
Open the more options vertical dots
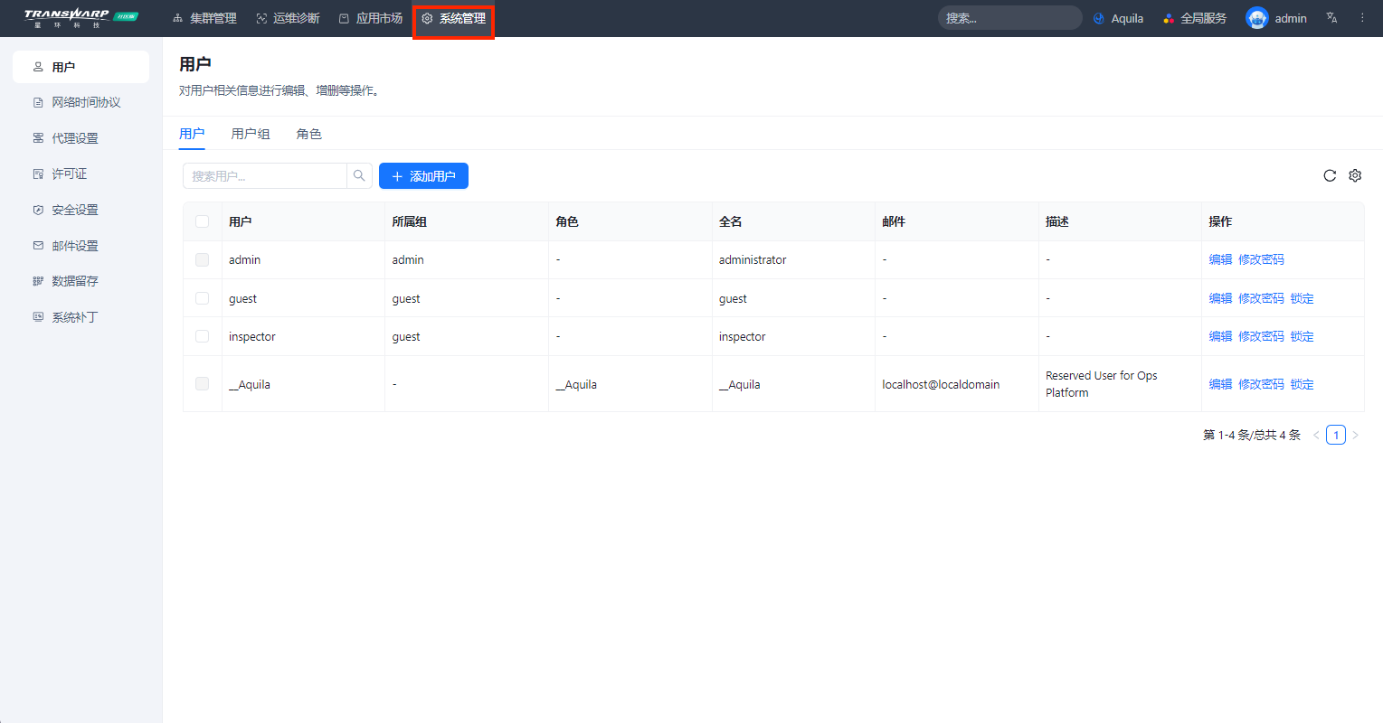1362,18
